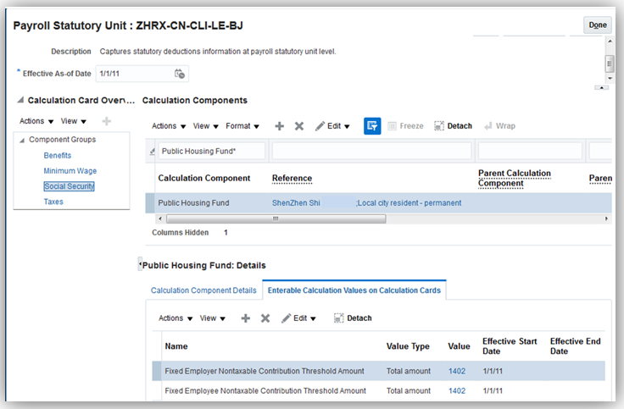
Task: Click Parent Calculation Component filter field
Action: [530, 151]
